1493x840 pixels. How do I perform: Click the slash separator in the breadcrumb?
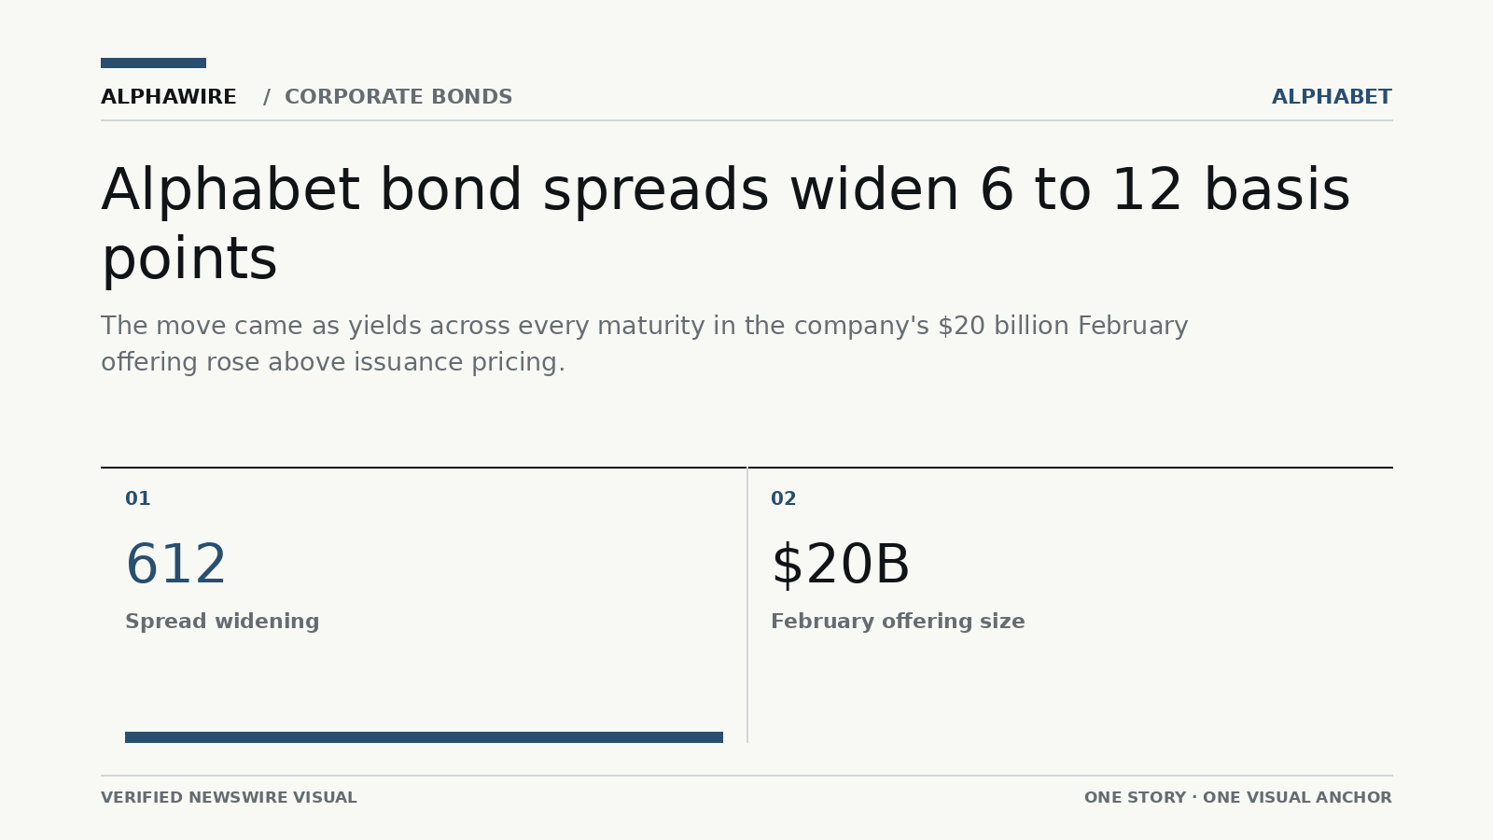click(x=267, y=97)
